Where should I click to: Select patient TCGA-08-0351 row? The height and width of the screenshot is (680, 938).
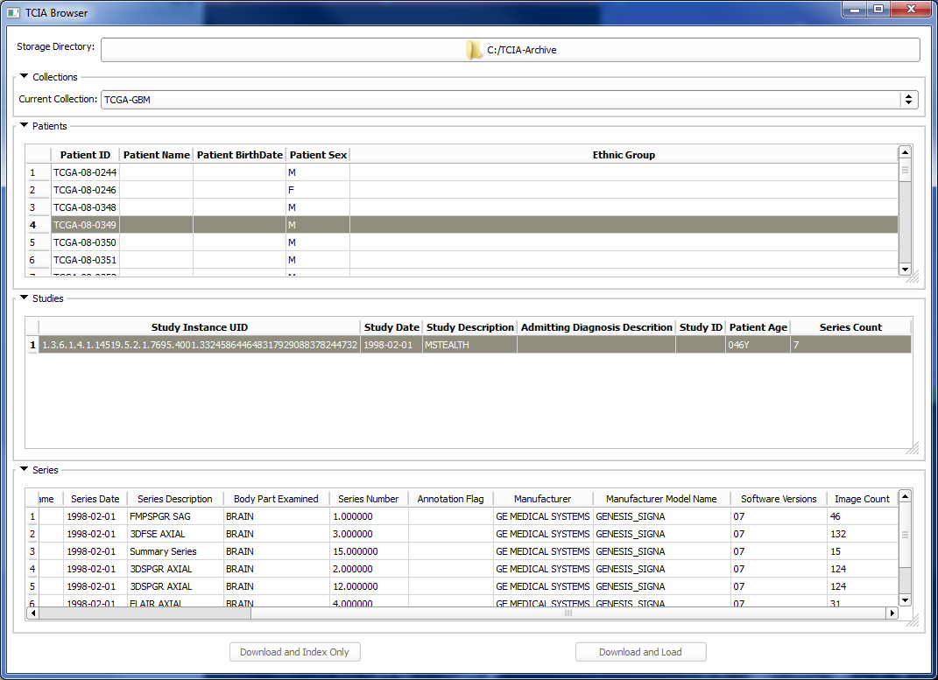(85, 260)
